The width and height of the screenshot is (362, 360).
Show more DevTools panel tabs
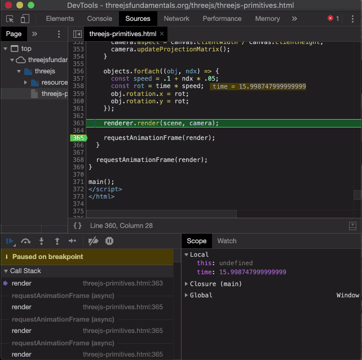coord(294,19)
